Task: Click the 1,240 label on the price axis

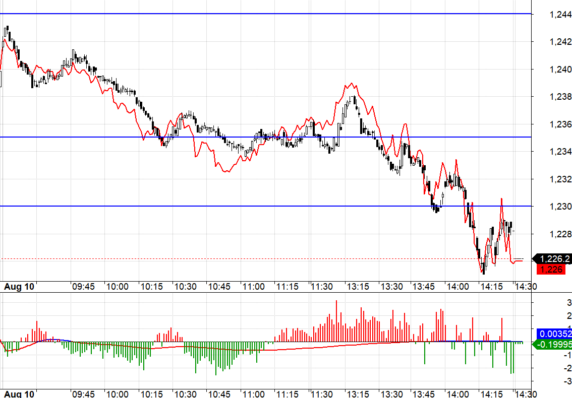Action: click(x=560, y=69)
